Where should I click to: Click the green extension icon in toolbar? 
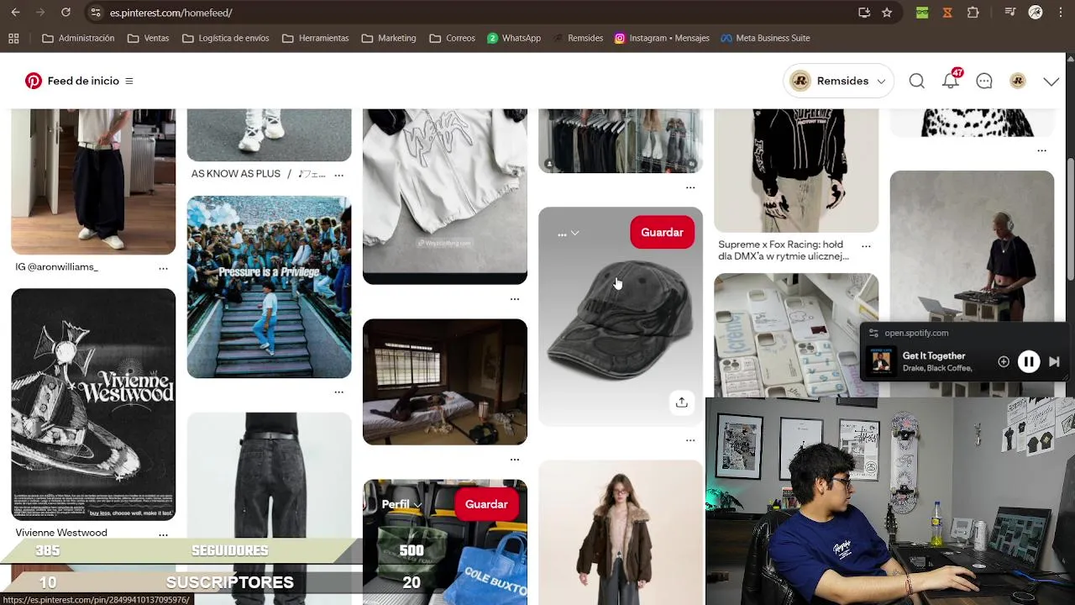(x=922, y=13)
